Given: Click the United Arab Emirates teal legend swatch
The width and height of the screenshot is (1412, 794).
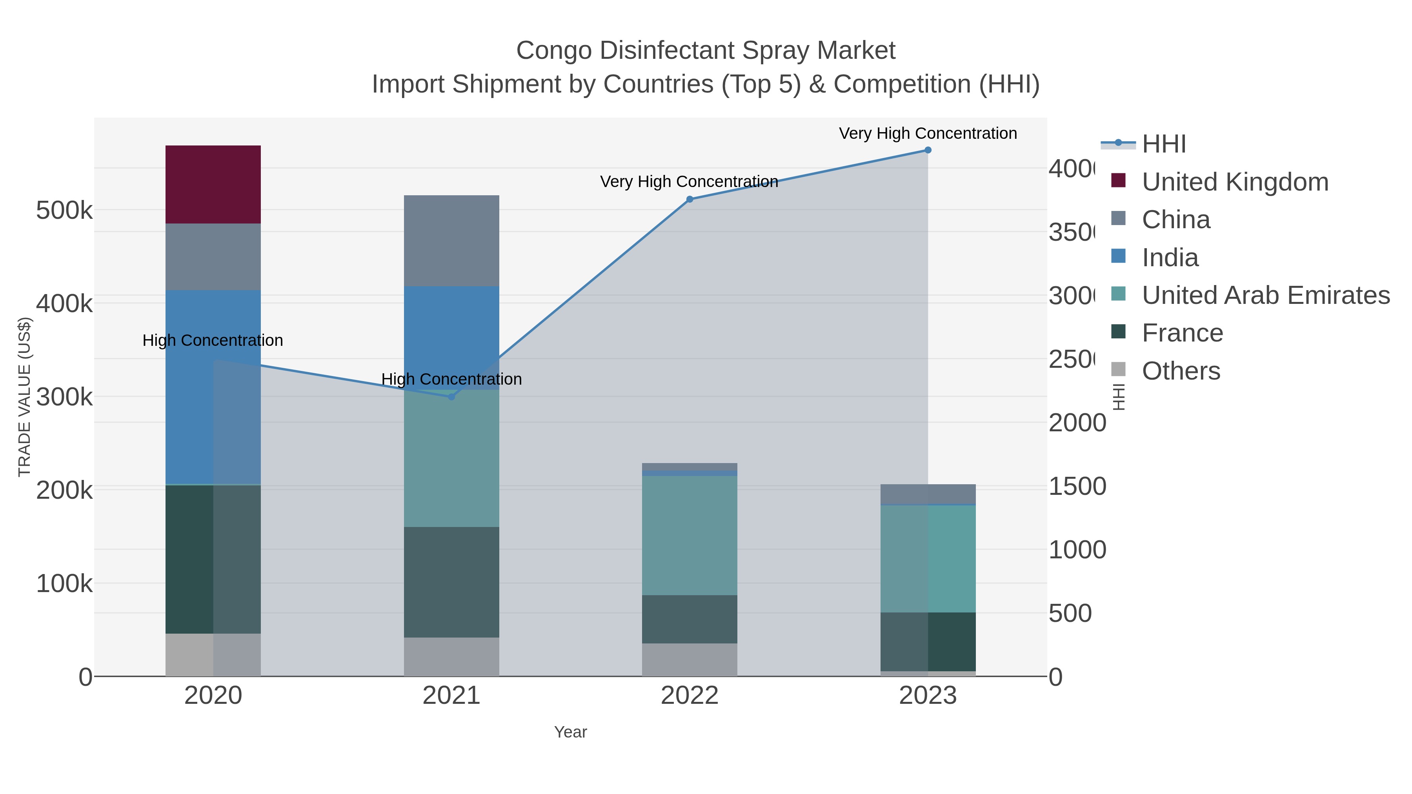Looking at the screenshot, I should click(x=1118, y=294).
